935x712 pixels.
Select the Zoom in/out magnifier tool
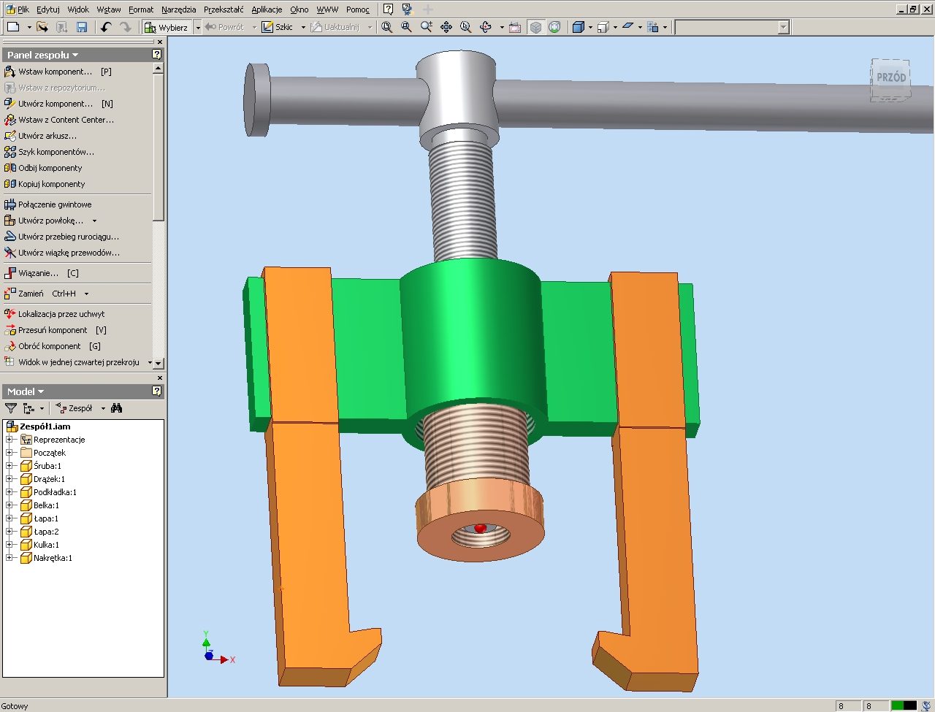pos(427,27)
